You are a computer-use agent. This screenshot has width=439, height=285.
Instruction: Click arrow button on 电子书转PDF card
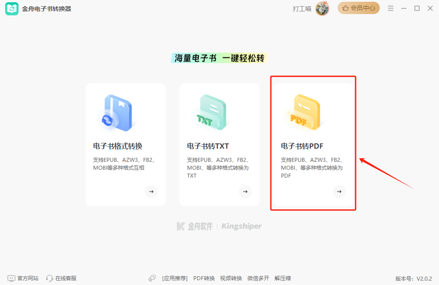[x=339, y=192]
